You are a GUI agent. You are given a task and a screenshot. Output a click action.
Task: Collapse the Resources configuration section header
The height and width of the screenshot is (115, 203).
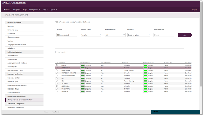[24, 74]
